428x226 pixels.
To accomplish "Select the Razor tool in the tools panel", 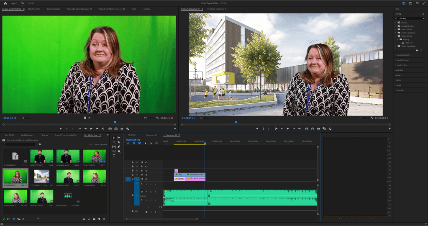I will pyautogui.click(x=119, y=142).
